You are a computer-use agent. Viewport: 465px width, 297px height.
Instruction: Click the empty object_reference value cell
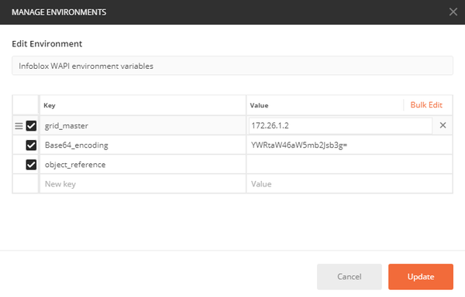pos(349,165)
